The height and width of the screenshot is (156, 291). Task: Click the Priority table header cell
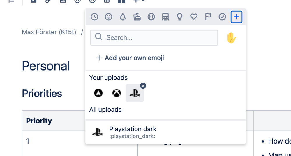tap(54, 121)
